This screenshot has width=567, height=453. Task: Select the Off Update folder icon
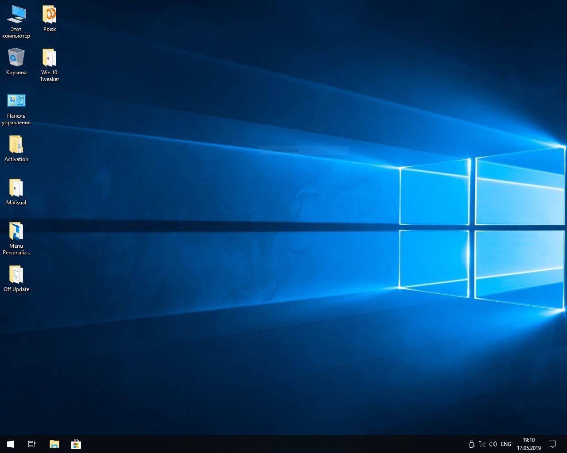pyautogui.click(x=16, y=279)
